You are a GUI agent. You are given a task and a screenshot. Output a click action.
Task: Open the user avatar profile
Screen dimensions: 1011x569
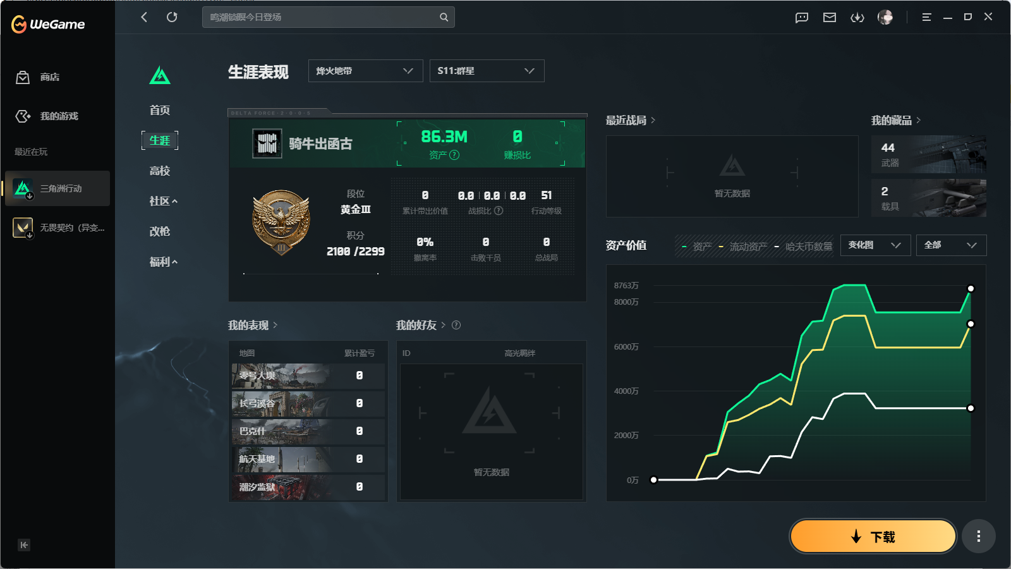885,17
